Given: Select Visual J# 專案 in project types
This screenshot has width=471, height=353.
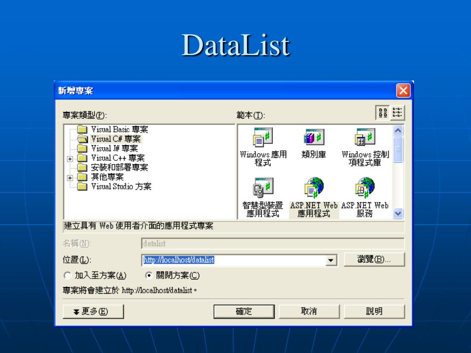Looking at the screenshot, I should 115,148.
